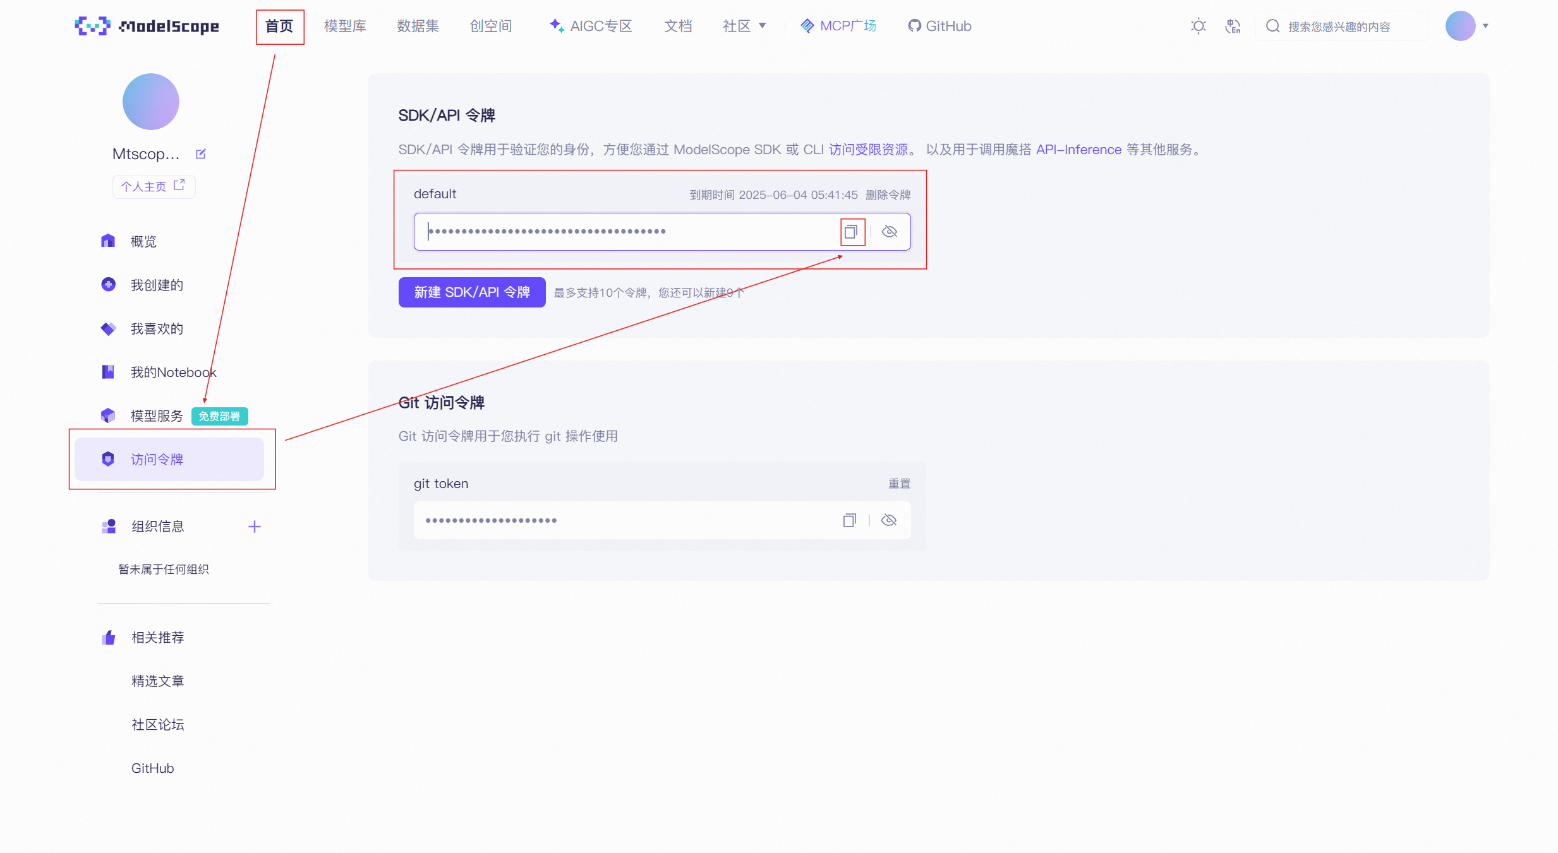
Task: Open the 模型服务 page
Action: tap(156, 415)
